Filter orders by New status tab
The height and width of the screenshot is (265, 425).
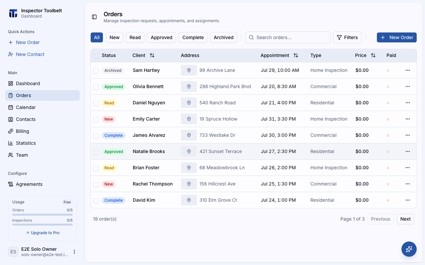click(115, 37)
